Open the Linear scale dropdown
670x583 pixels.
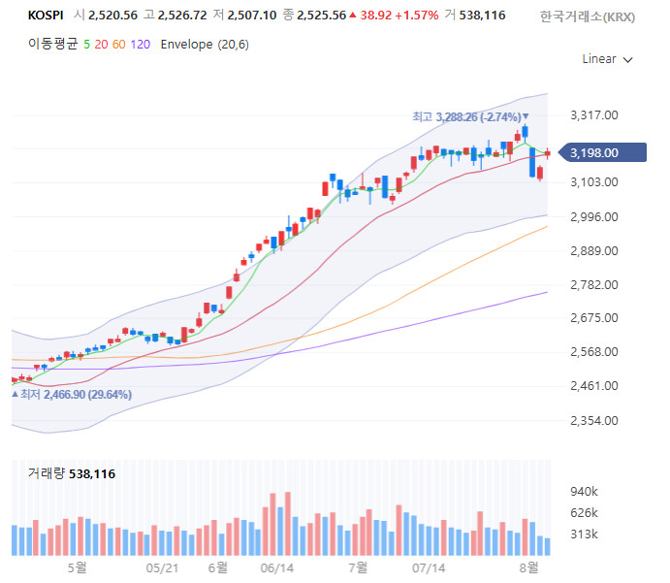[x=607, y=59]
